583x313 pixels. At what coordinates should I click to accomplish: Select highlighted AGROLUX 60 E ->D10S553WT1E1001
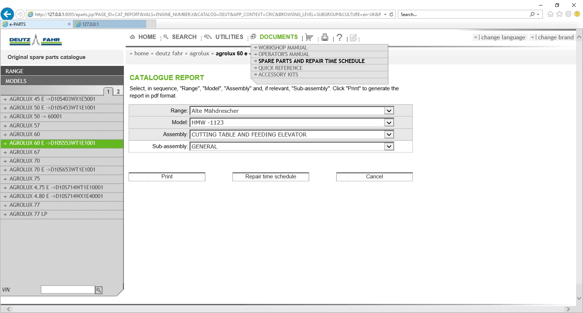[x=62, y=143]
